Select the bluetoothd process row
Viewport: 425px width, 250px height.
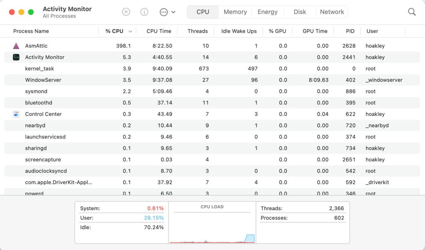coord(212,103)
